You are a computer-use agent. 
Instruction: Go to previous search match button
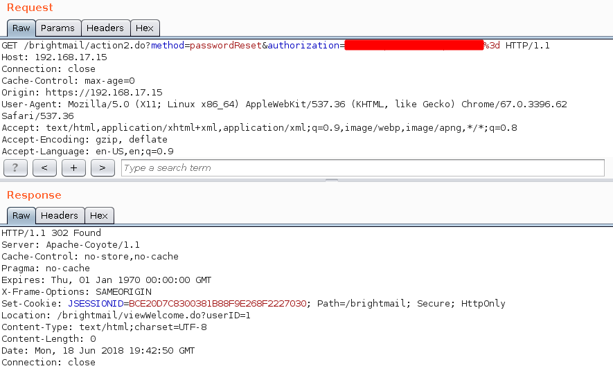[x=44, y=168]
